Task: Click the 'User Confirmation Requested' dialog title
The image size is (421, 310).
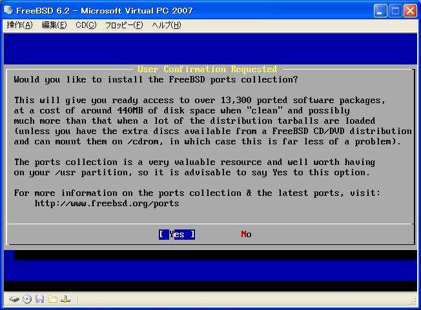Action: [207, 69]
